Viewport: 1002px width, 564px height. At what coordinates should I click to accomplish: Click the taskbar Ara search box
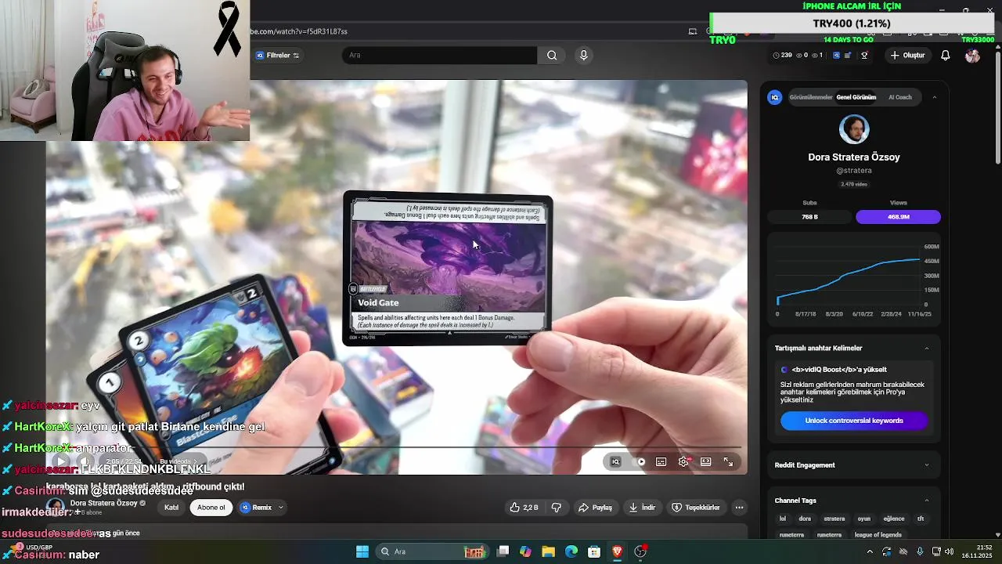[432, 551]
